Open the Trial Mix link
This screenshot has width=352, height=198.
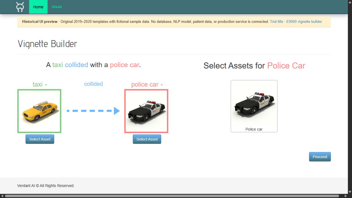click(x=276, y=22)
